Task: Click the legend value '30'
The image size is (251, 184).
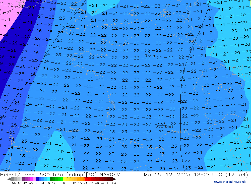Action: [x=91, y=183]
